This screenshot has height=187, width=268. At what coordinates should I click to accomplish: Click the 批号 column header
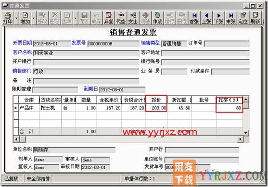[204, 100]
